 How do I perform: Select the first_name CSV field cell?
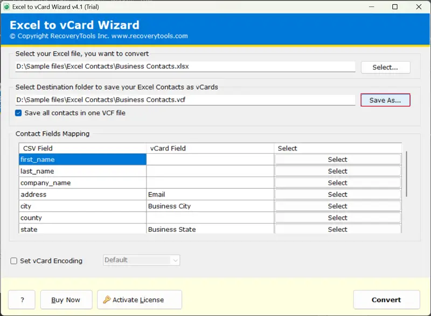pyautogui.click(x=82, y=160)
